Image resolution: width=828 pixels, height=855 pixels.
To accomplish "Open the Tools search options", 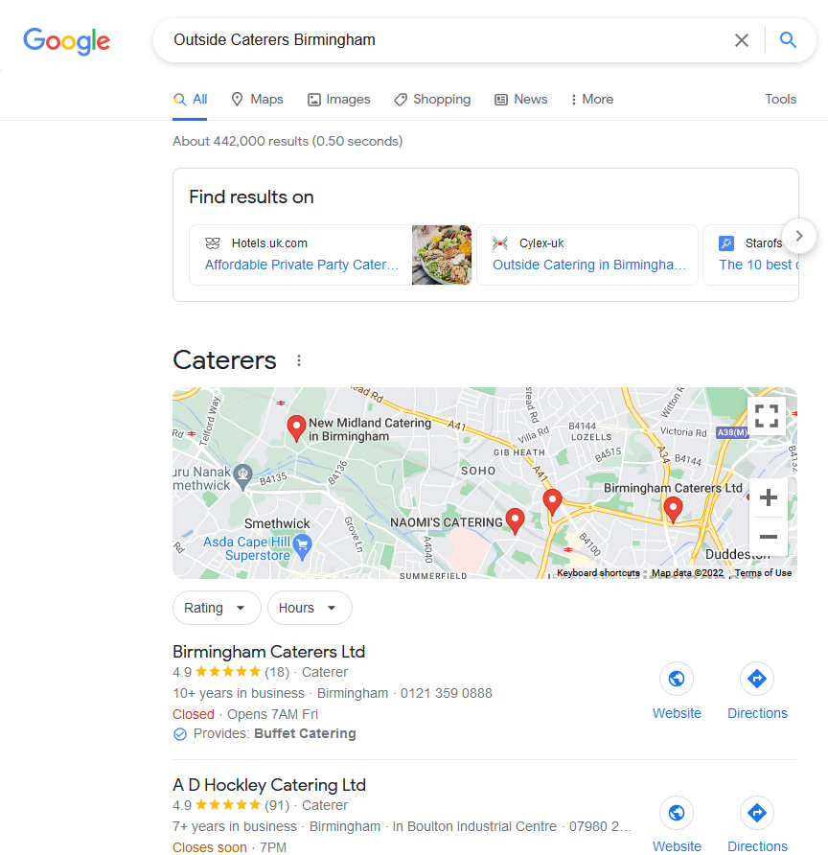I will pos(781,100).
